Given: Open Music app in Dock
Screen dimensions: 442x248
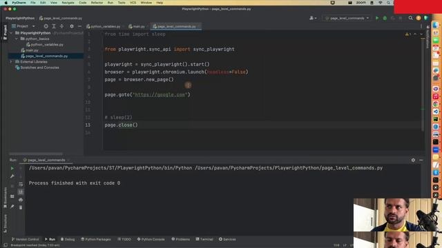Looking at the screenshot, I should [436, 96].
